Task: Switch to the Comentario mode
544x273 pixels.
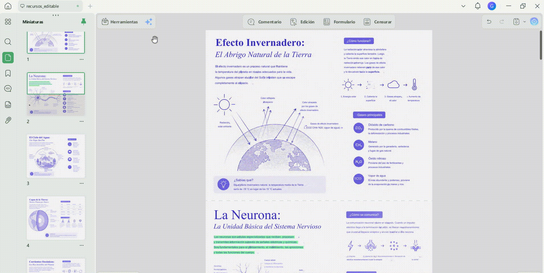Action: (x=265, y=22)
